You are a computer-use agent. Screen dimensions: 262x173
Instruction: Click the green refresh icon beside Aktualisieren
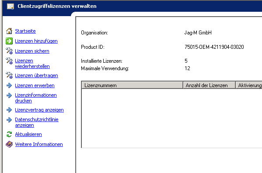tap(9, 134)
